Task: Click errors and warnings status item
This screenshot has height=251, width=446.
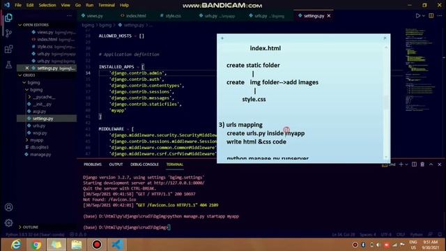Action: click(x=78, y=235)
